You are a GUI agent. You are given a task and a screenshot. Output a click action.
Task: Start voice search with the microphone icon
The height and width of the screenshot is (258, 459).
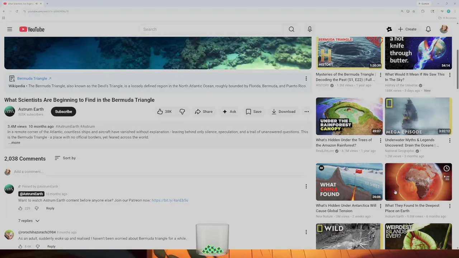tap(310, 29)
